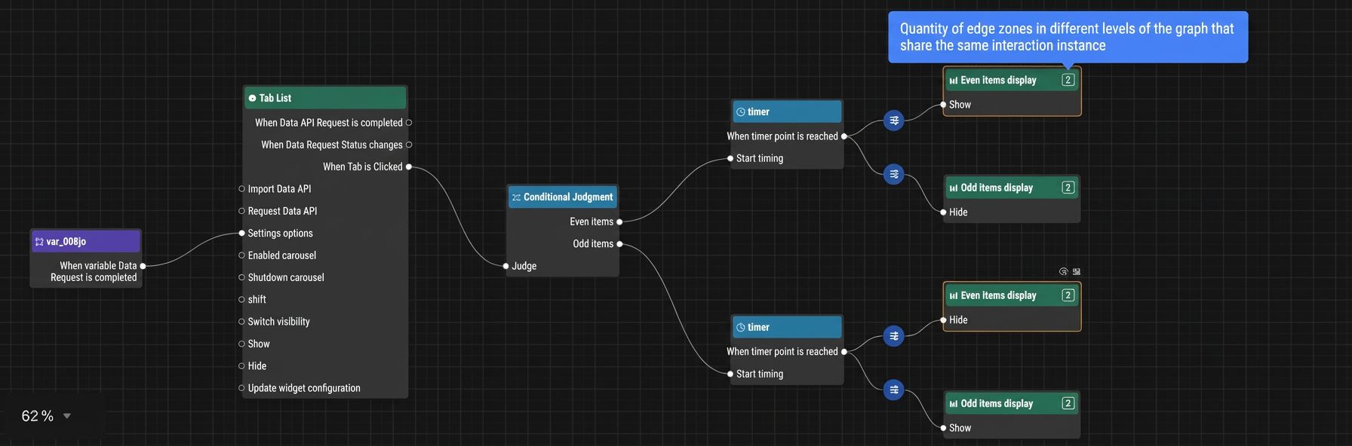Image resolution: width=1352 pixels, height=446 pixels.
Task: Click the filter icon on the link into Odd items display Hide
Action: click(x=894, y=174)
